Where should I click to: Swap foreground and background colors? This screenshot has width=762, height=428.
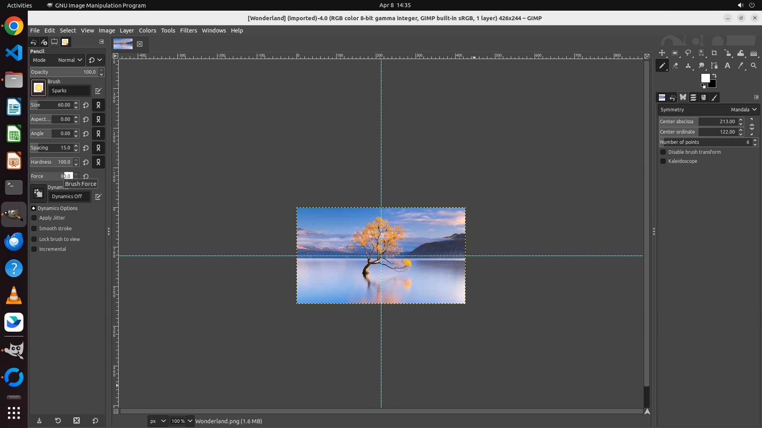[714, 76]
